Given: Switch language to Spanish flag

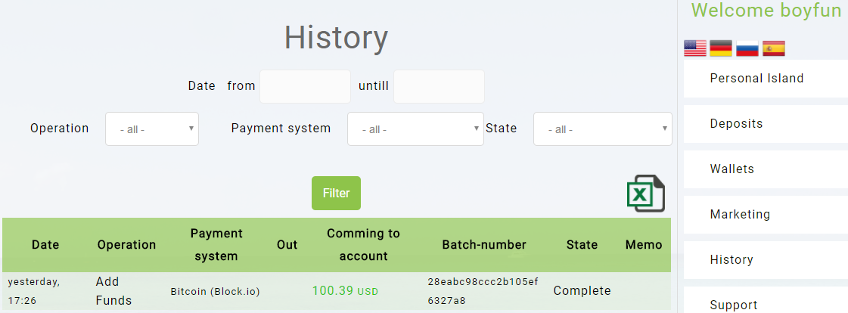Looking at the screenshot, I should point(774,49).
